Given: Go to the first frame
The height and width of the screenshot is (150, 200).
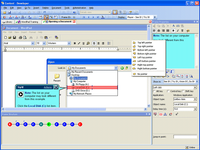Looking at the screenshot, I should [x=84, y=17].
